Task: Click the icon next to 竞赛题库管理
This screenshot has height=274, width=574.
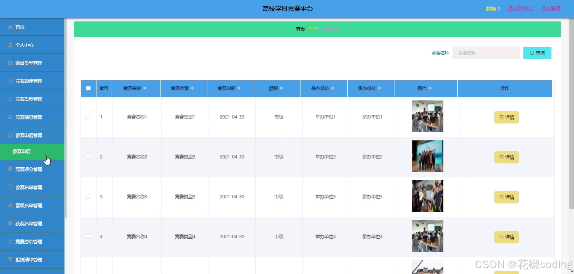Action: pyautogui.click(x=10, y=81)
